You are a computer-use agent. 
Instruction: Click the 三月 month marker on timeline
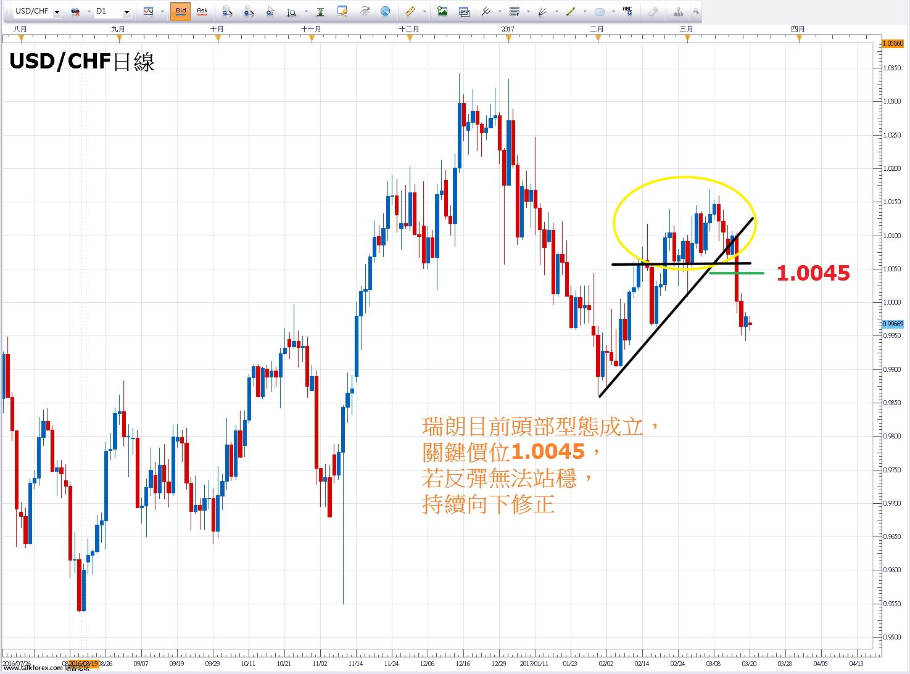(686, 29)
